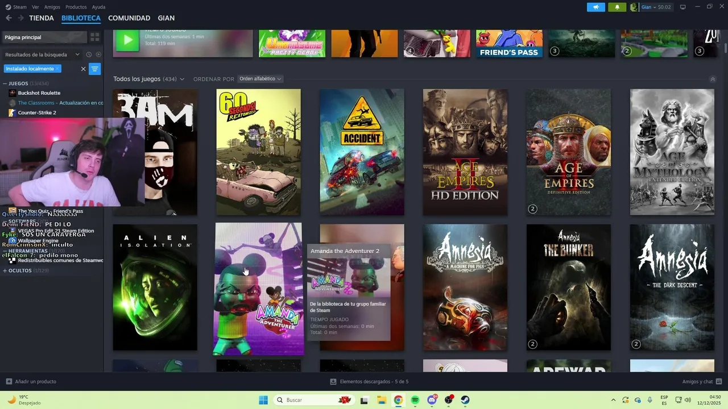Go forward with the right arrow
This screenshot has width=728, height=409.
pyautogui.click(x=20, y=18)
